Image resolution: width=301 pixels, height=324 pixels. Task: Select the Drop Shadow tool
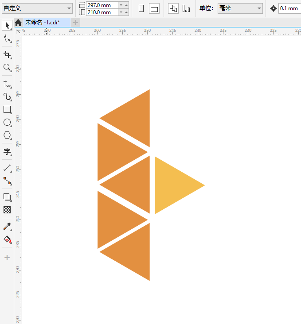[x=7, y=197]
